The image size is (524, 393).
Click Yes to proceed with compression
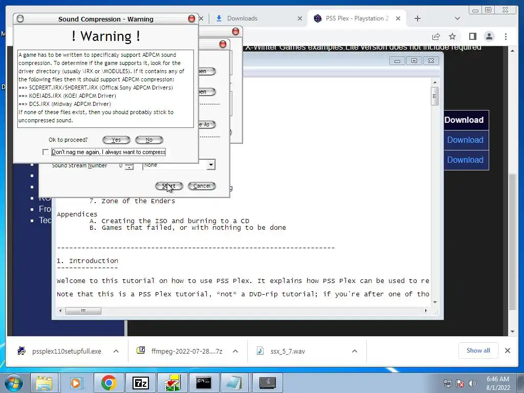116,140
